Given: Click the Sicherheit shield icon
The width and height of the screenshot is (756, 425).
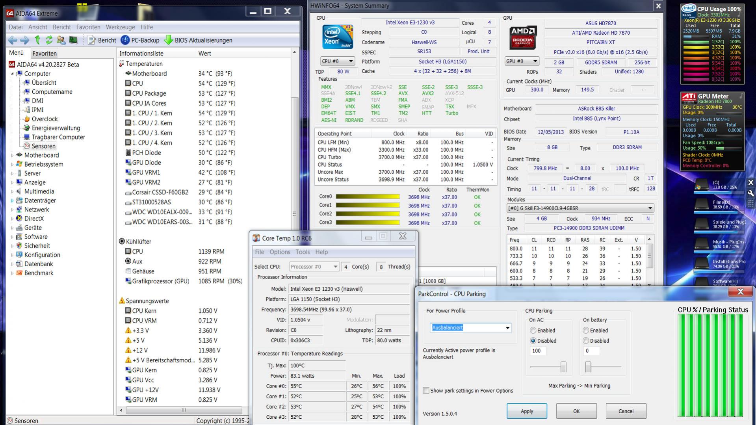Looking at the screenshot, I should pyautogui.click(x=19, y=246).
